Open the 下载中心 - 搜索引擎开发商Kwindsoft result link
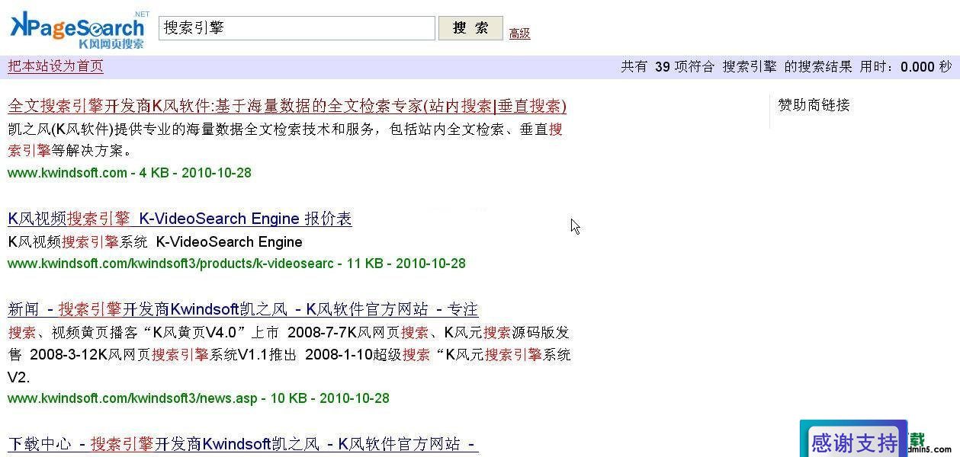This screenshot has height=457, width=960. pos(242,443)
